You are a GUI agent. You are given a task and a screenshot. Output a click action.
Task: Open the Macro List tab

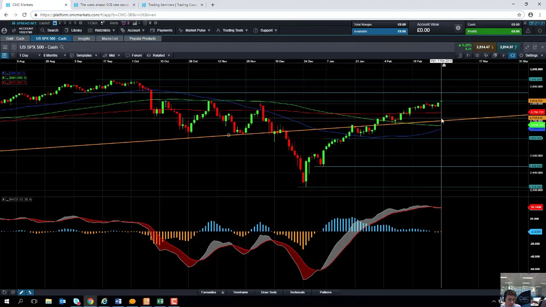click(110, 38)
